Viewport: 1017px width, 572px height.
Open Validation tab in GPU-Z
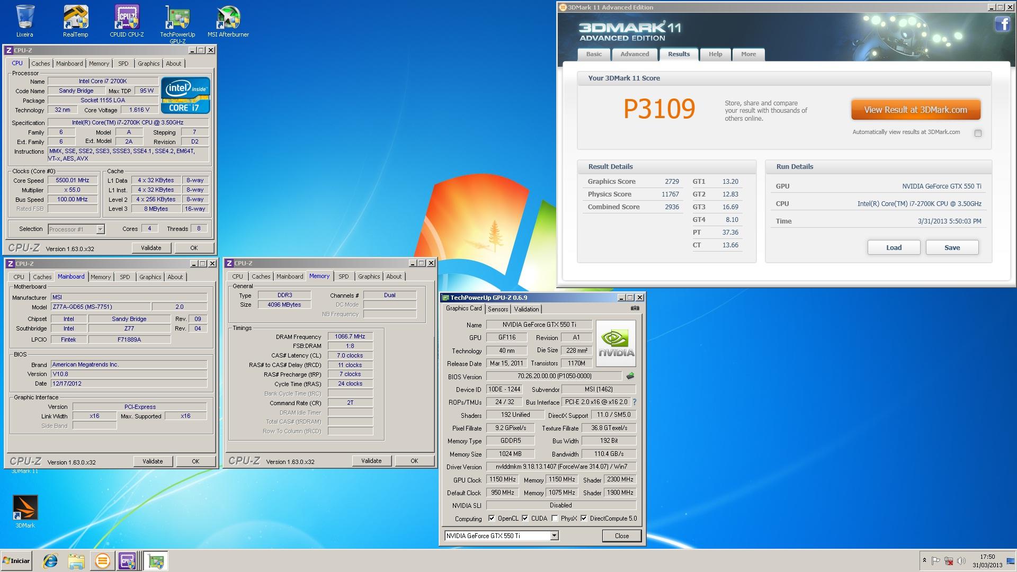(527, 309)
